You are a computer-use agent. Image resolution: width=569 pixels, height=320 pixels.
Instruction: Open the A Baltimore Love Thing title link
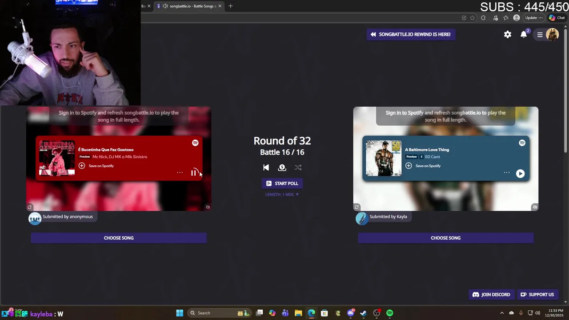click(x=427, y=150)
